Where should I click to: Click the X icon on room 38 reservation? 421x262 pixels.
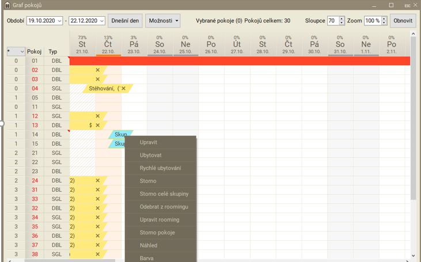[97, 255]
